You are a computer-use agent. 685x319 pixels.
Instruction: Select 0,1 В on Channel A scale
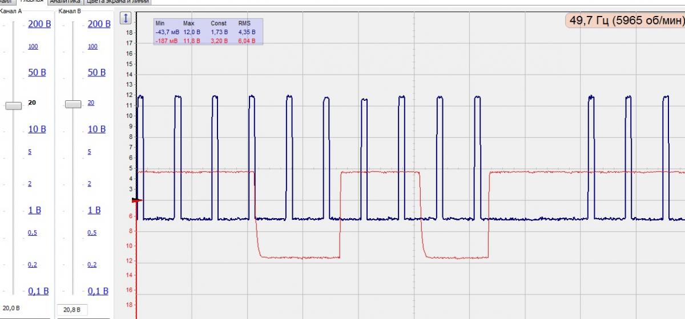(38, 291)
